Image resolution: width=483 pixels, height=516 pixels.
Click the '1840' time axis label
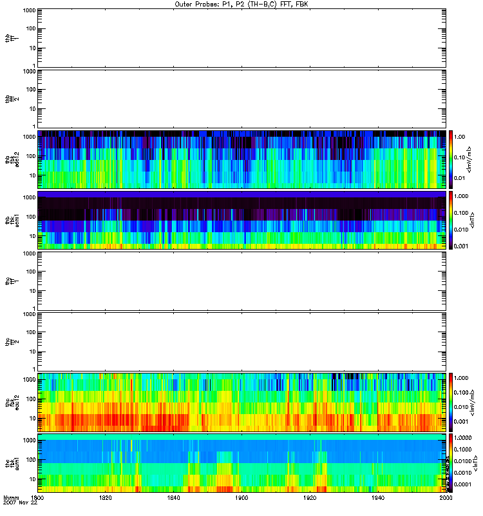pos(173,497)
